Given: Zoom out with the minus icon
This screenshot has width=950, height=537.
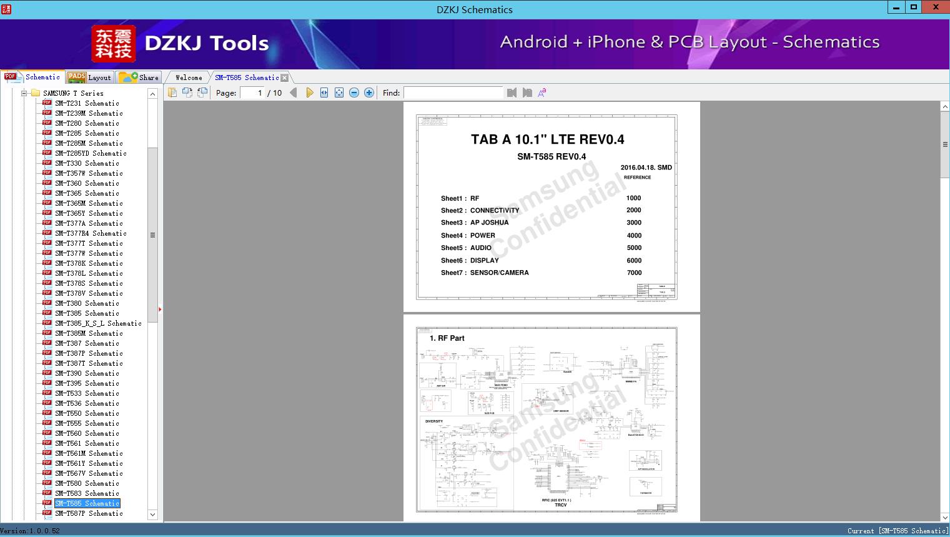Looking at the screenshot, I should coord(354,93).
